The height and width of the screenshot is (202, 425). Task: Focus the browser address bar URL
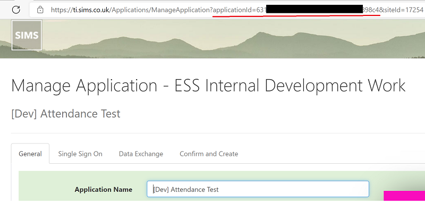click(236, 10)
